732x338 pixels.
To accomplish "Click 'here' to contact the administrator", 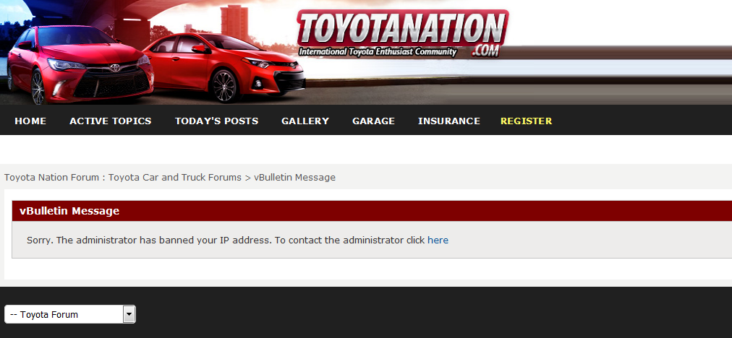I will (438, 240).
